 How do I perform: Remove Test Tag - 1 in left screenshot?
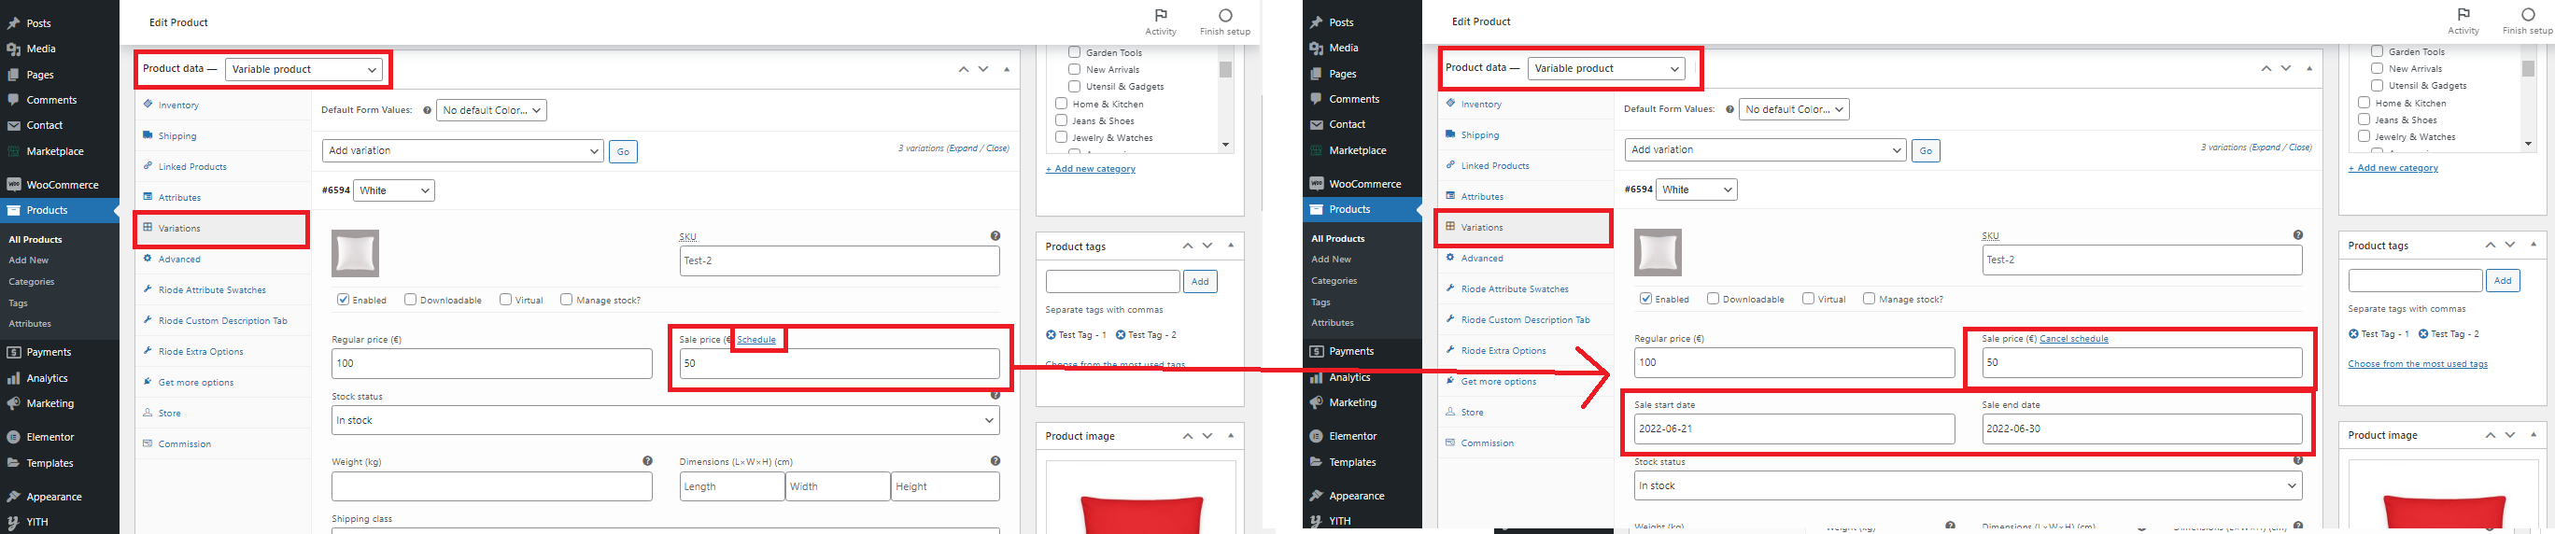(x=1051, y=335)
